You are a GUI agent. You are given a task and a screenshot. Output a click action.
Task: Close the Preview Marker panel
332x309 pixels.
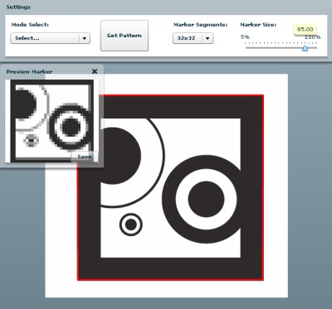tap(95, 71)
